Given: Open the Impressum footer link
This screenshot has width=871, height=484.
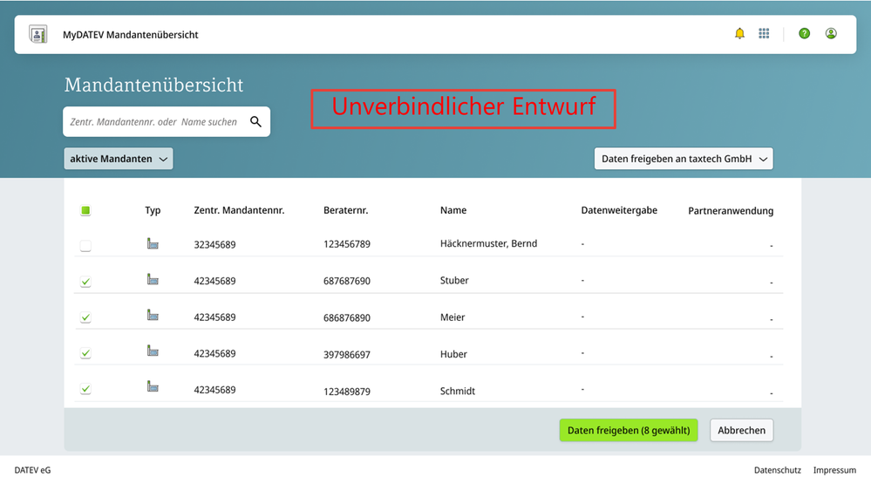Looking at the screenshot, I should 834,470.
